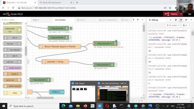Open File Explorer from the taskbar
Image resolution: width=194 pixels, height=109 pixels.
[x=78, y=106]
